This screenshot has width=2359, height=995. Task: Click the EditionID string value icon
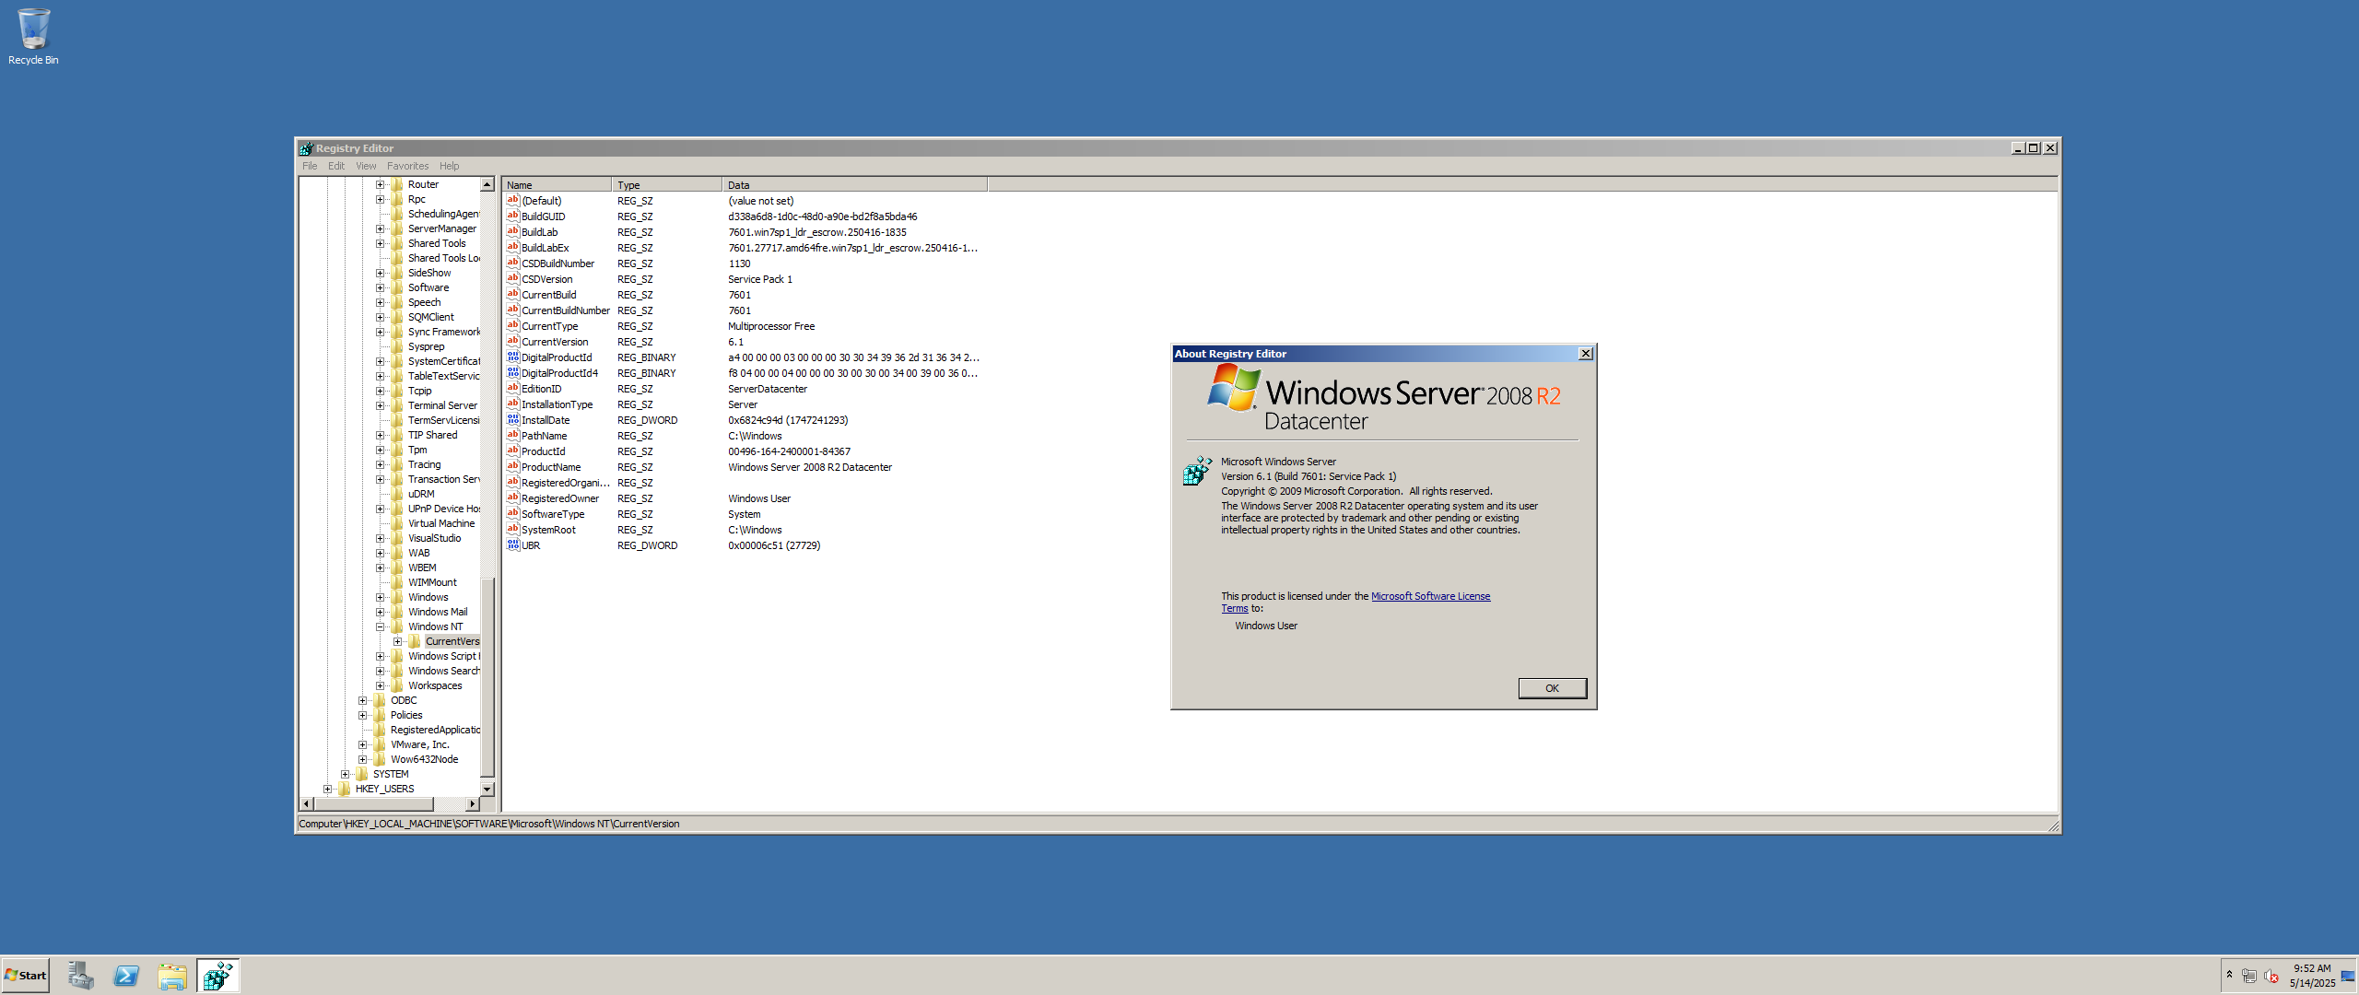point(513,389)
